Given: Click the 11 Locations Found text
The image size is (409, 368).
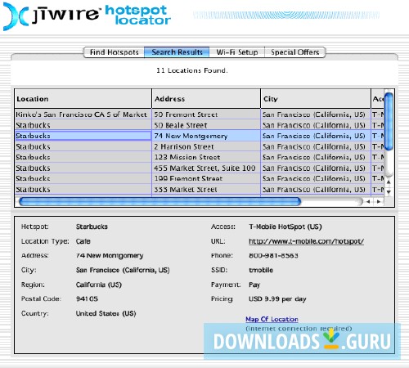Looking at the screenshot, I should point(192,70).
